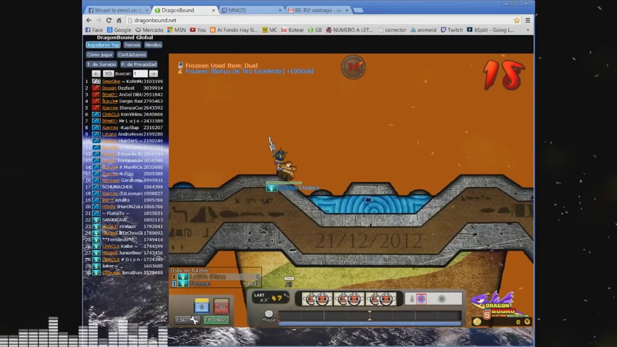Screen dimensions: 617x347
Task: Open T. de Servicio
Action: [x=101, y=64]
